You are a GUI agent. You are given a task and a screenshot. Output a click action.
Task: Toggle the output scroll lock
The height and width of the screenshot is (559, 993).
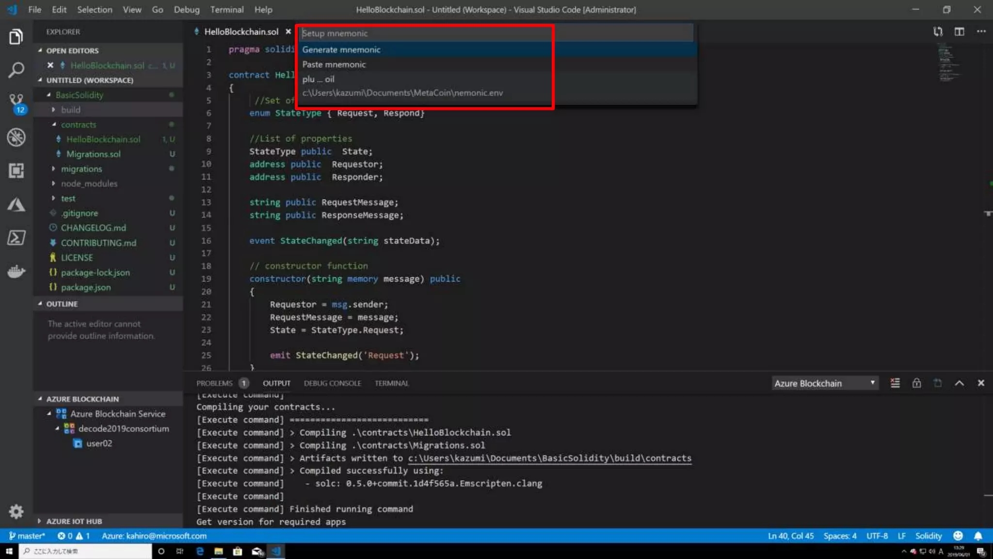tap(916, 383)
